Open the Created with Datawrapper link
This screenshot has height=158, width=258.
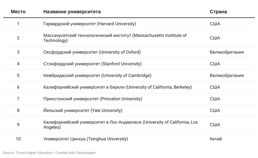coord(75,153)
